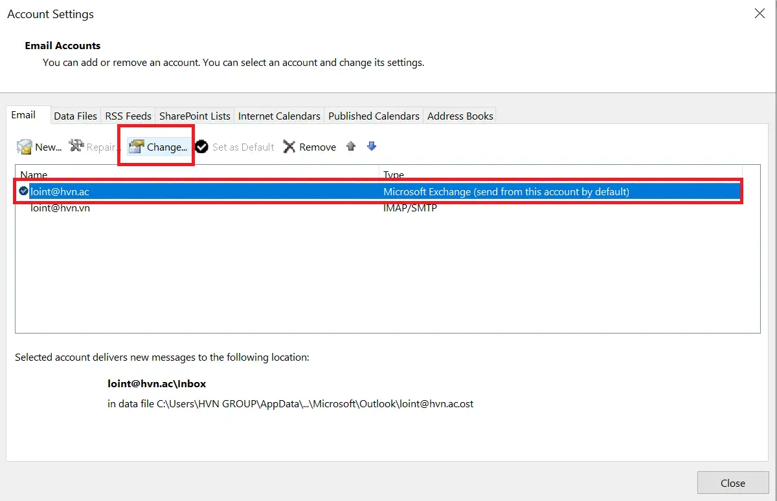Go to the SharePoint Lists tab

click(x=194, y=116)
